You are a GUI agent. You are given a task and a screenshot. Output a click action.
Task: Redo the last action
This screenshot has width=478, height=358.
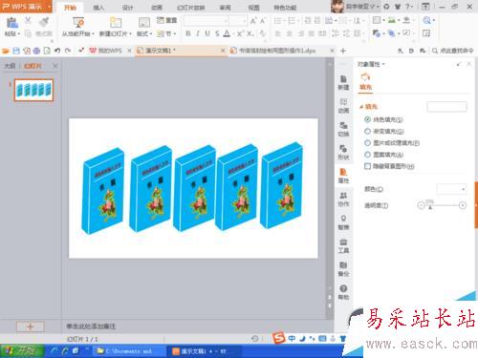68,51
